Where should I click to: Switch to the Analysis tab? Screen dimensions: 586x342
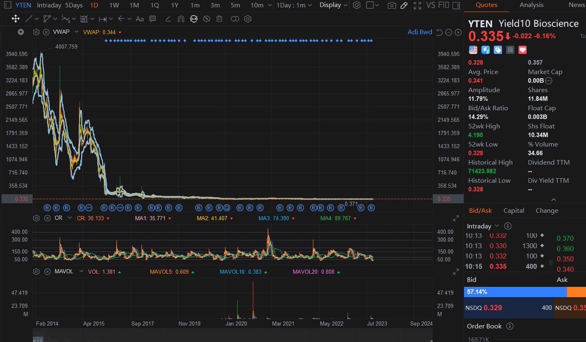[531, 5]
